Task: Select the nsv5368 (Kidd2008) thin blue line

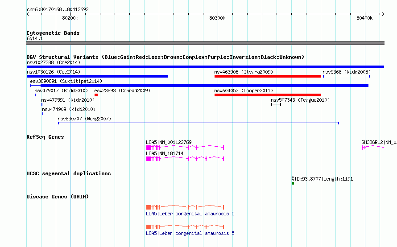Action: (346, 76)
